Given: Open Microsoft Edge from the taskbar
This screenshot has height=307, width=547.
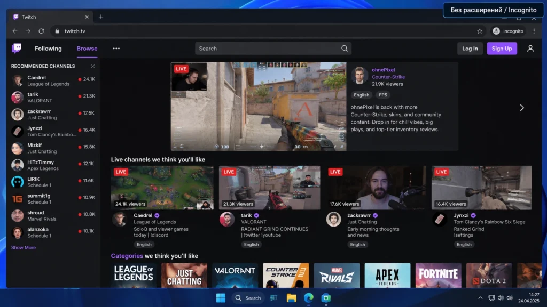Looking at the screenshot, I should click(309, 298).
